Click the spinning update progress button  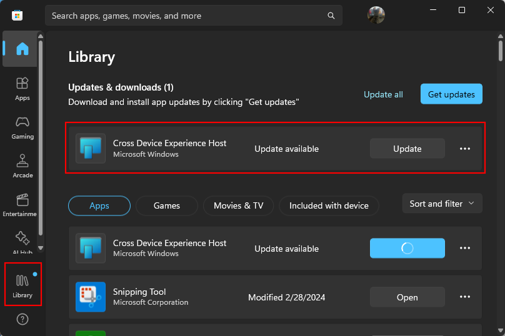click(407, 248)
